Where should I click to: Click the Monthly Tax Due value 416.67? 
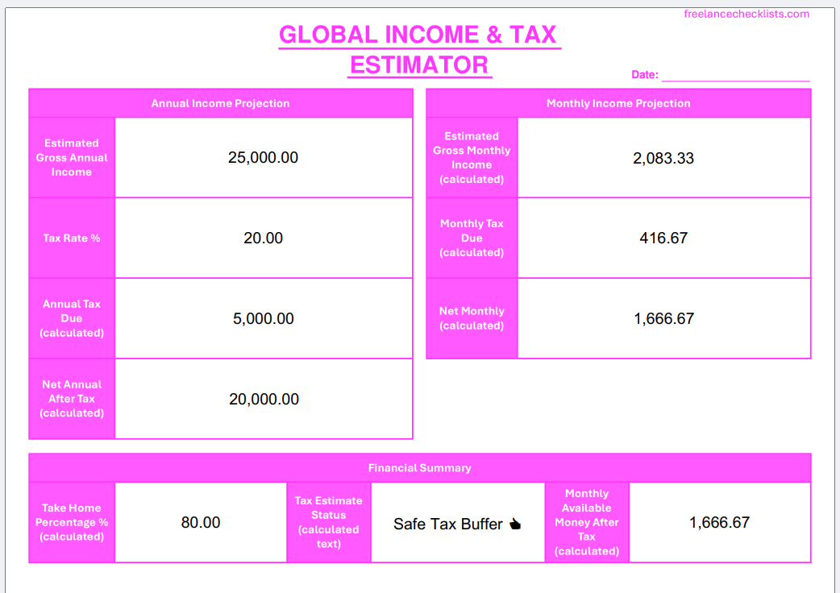[663, 238]
